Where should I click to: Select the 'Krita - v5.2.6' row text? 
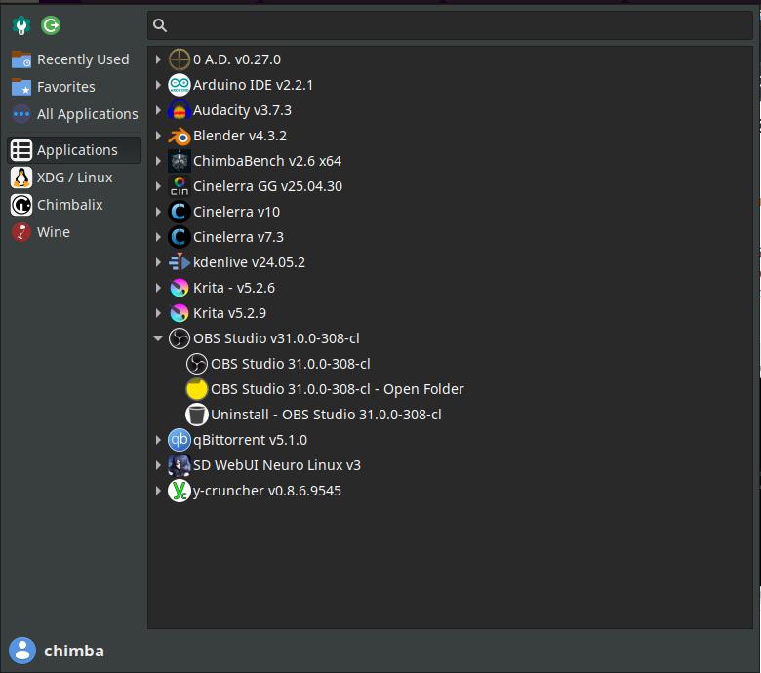click(234, 288)
